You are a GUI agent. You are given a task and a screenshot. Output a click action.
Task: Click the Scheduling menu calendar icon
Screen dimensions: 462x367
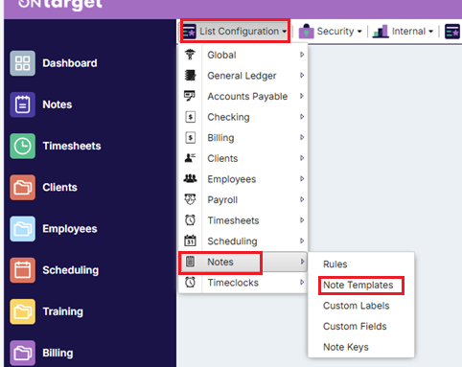click(190, 241)
